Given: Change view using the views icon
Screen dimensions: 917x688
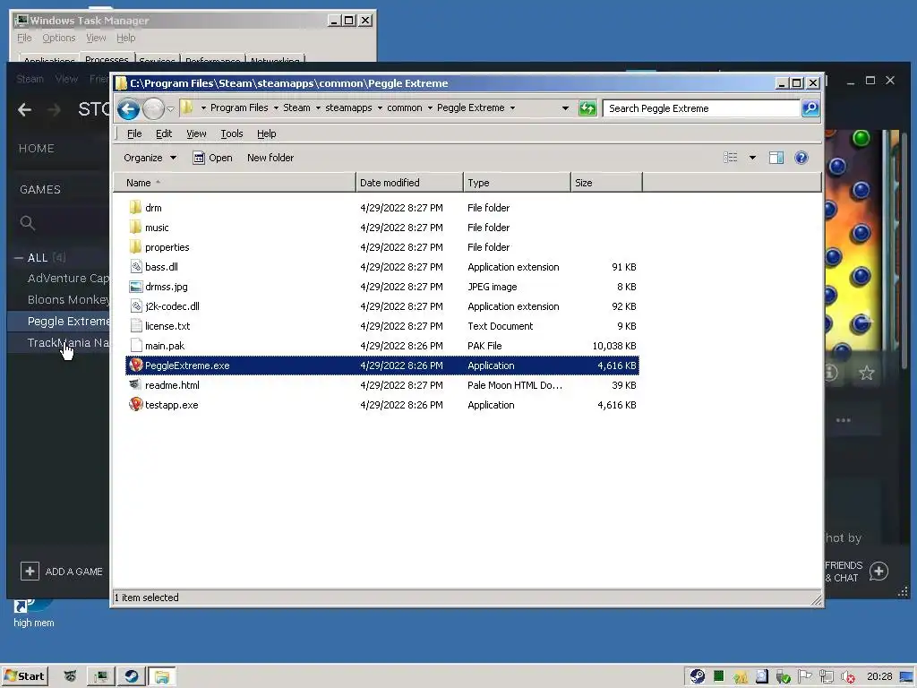Looking at the screenshot, I should pos(731,158).
